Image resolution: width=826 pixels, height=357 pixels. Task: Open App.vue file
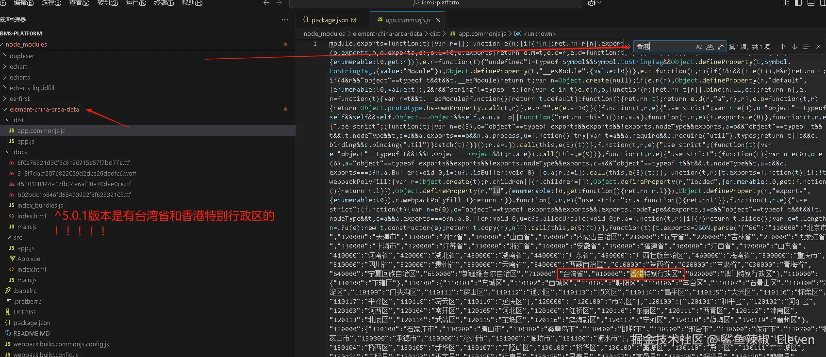[x=148, y=259]
